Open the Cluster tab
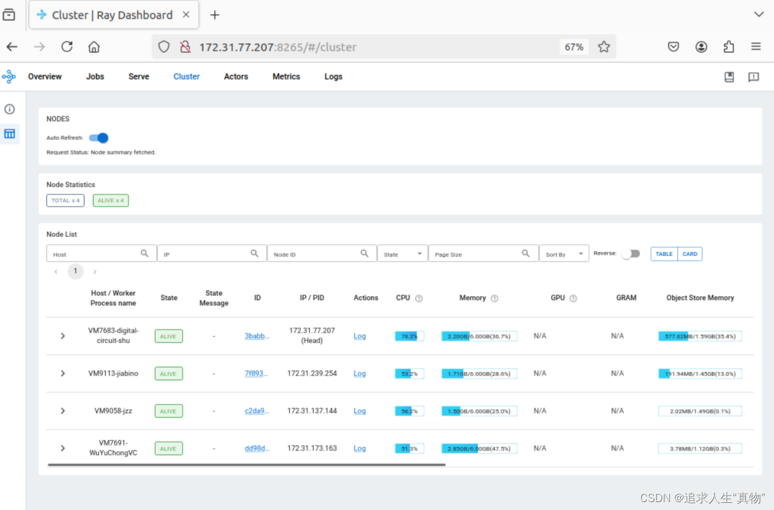The width and height of the screenshot is (774, 510). tap(186, 77)
